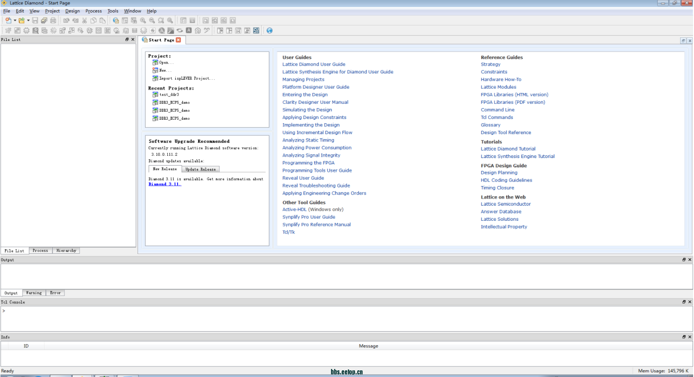Viewport: 694px width, 377px height.
Task: Click the Save floppy disk icon
Action: [x=35, y=20]
